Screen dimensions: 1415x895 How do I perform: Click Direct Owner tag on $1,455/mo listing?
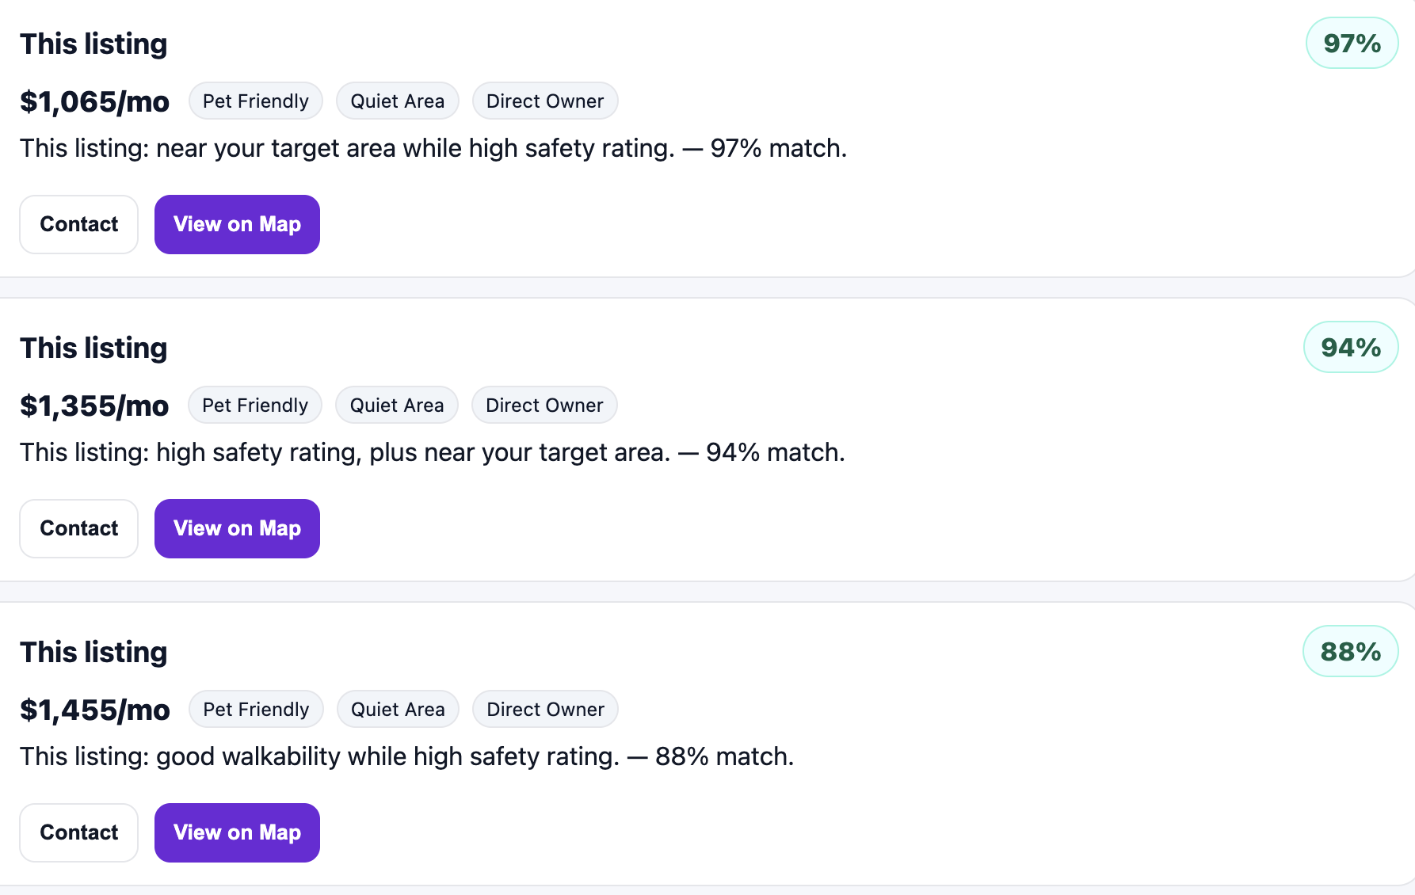tap(545, 710)
